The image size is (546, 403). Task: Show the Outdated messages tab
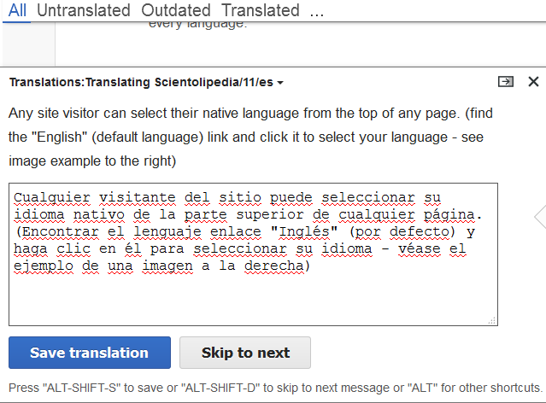point(176,11)
